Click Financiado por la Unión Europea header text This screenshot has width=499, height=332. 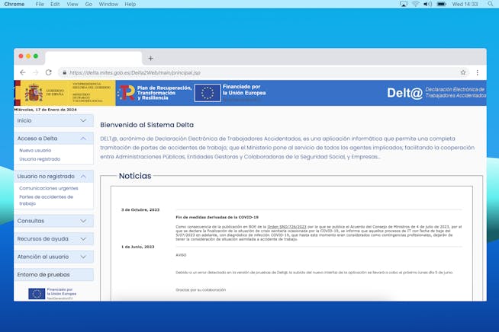tap(244, 90)
